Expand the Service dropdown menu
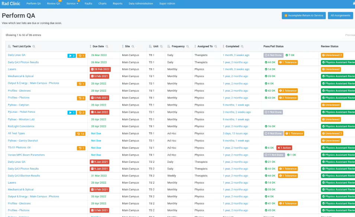Image resolution: width=355 pixels, height=217 pixels. click(72, 4)
